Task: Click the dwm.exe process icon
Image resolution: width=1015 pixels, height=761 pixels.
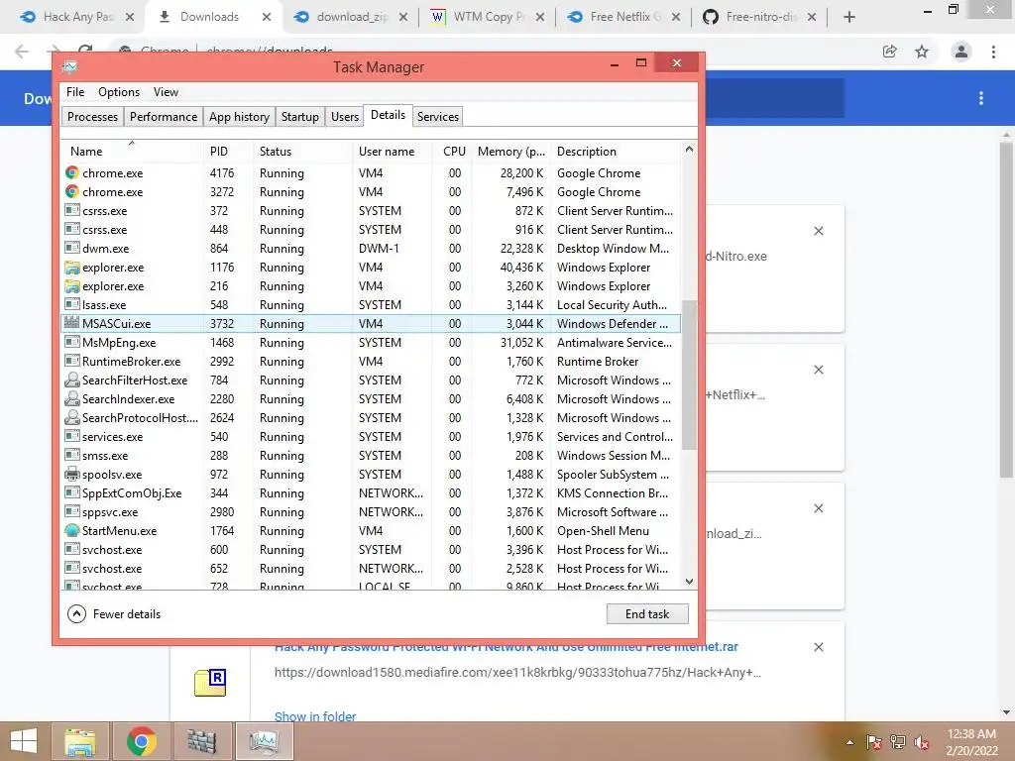Action: click(x=71, y=249)
